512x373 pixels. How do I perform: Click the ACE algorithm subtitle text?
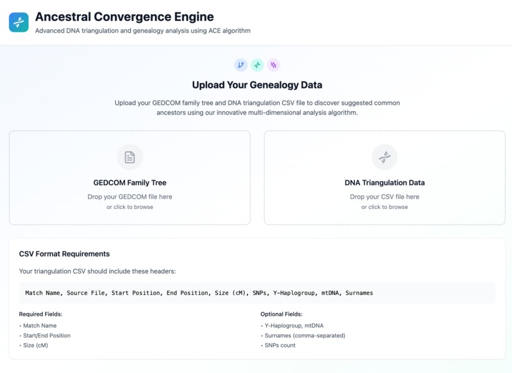(143, 31)
